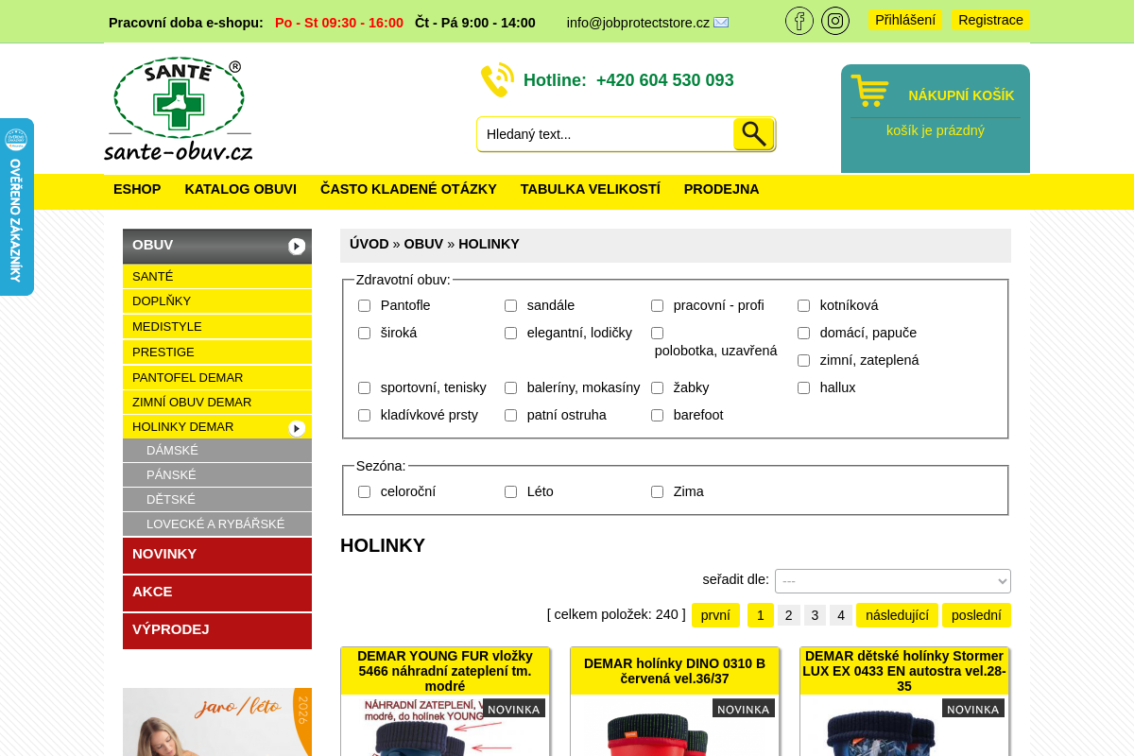Open the Facebook page icon
Viewport: 1134px width, 756px height.
click(x=799, y=20)
